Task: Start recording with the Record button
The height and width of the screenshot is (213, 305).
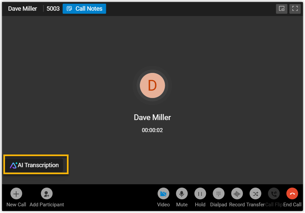Action: point(237,194)
